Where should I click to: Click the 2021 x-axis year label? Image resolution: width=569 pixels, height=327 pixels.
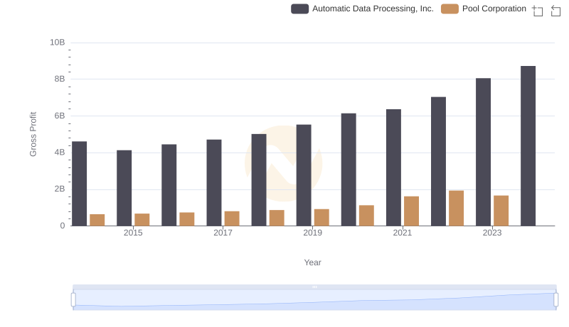point(403,233)
